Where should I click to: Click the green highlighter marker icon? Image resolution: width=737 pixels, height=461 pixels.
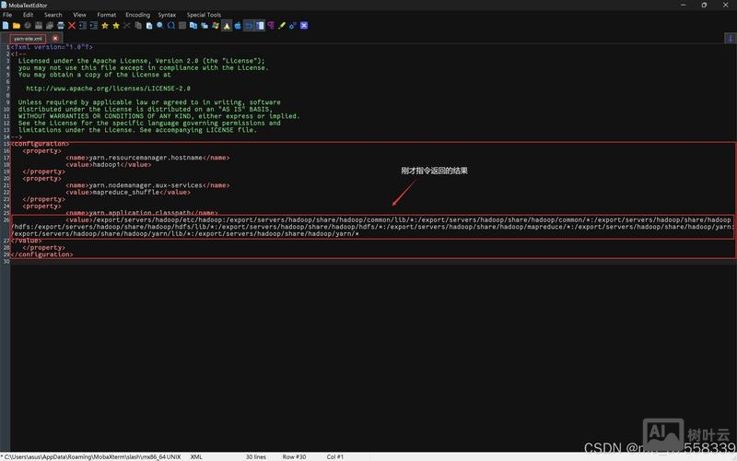tap(282, 26)
